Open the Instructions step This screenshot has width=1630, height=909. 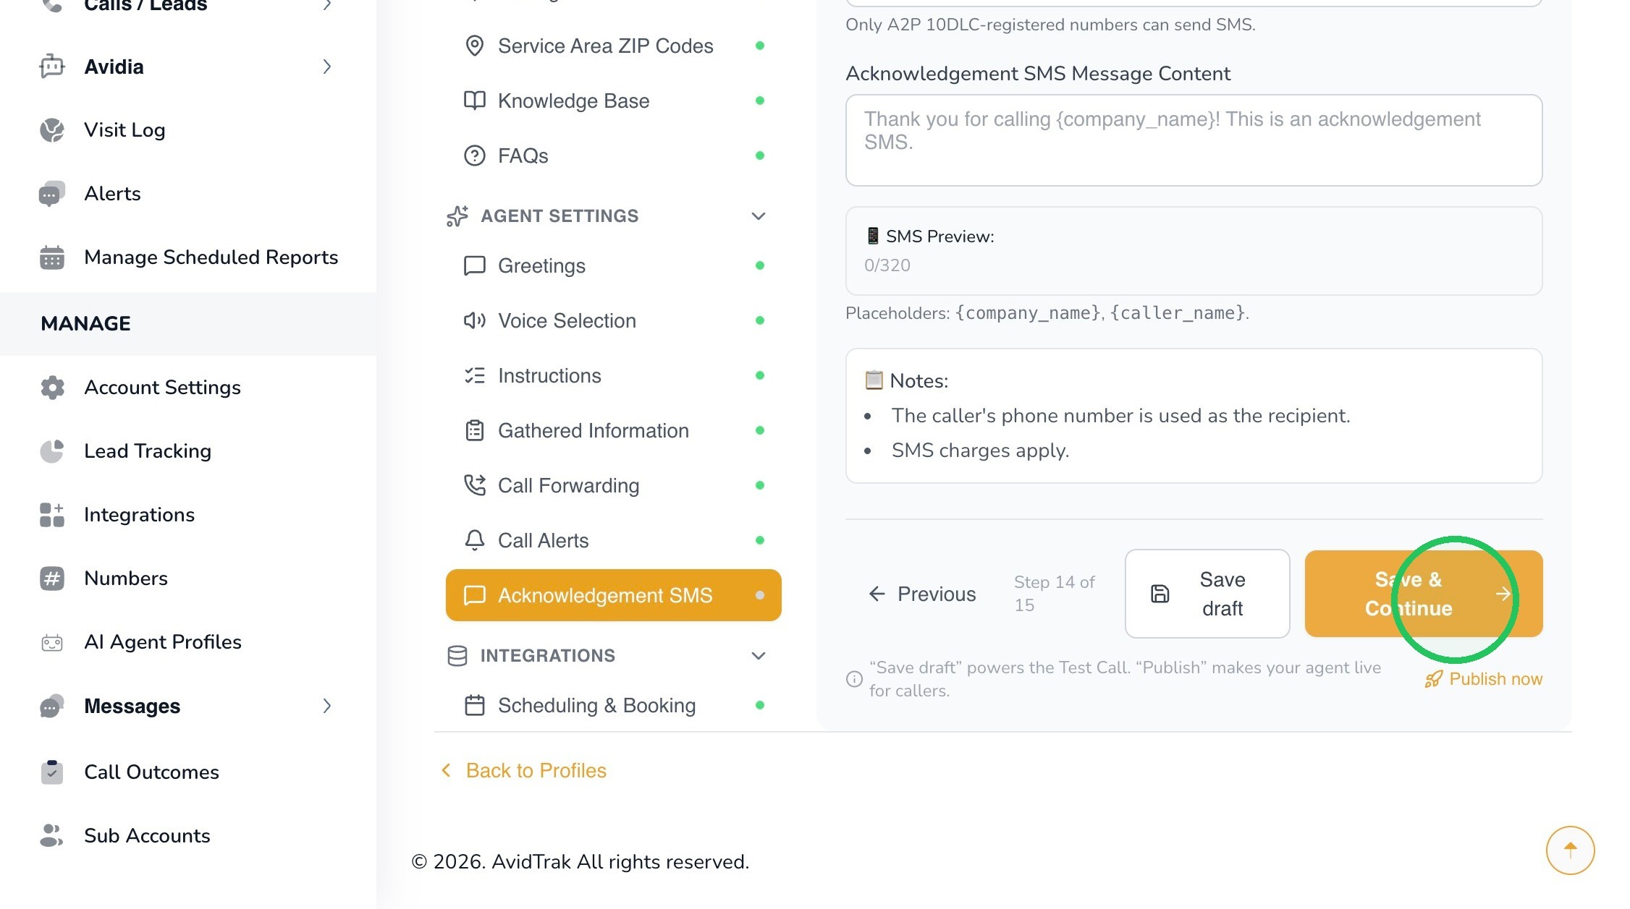point(613,375)
